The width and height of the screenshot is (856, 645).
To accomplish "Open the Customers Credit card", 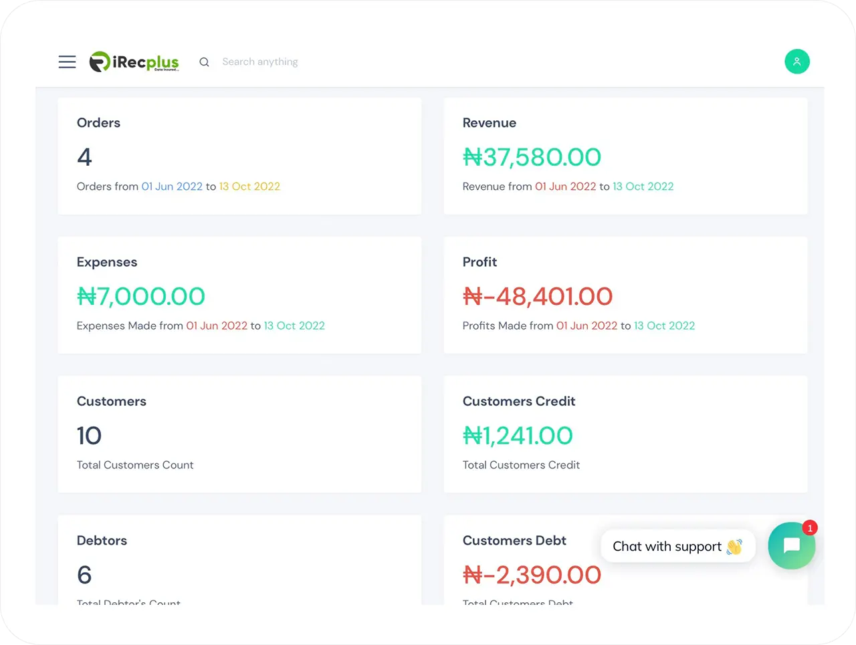I will [x=625, y=434].
